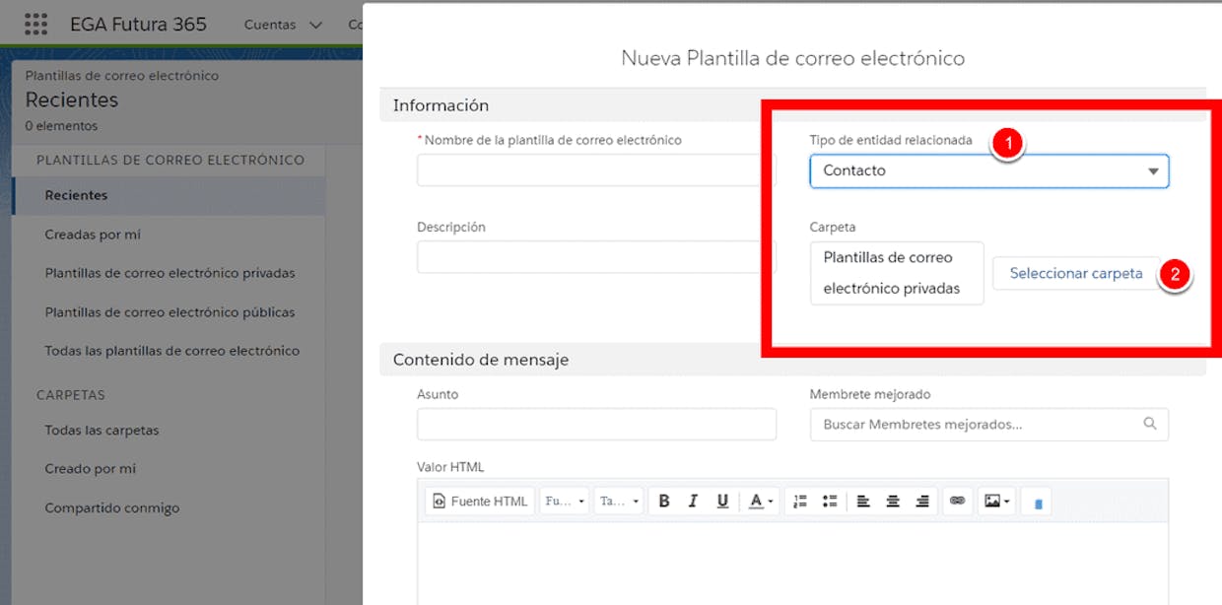
Task: Click the blue merge field icon
Action: pos(1037,503)
